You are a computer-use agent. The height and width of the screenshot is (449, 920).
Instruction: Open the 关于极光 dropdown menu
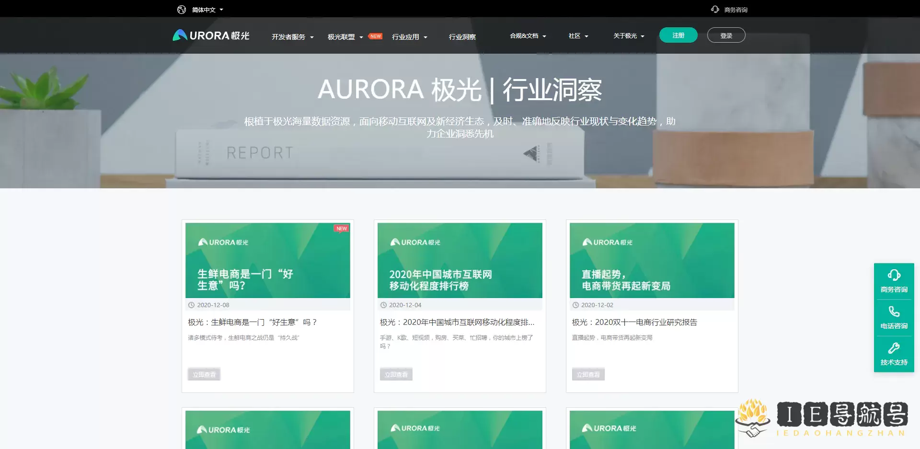[x=629, y=36]
